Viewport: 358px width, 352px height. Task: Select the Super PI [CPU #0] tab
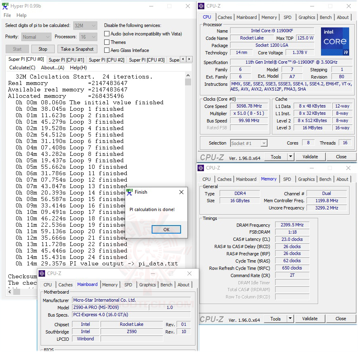point(26,59)
